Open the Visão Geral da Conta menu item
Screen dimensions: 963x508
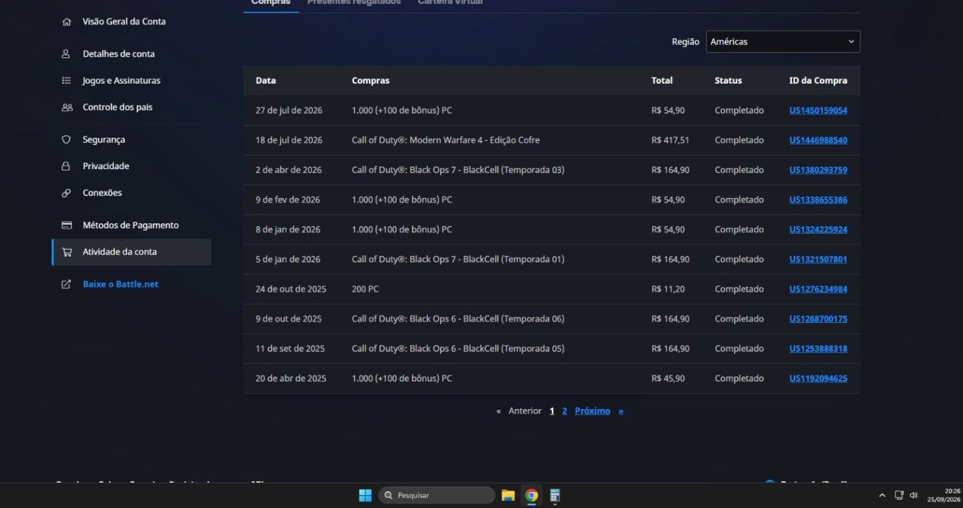(x=124, y=21)
